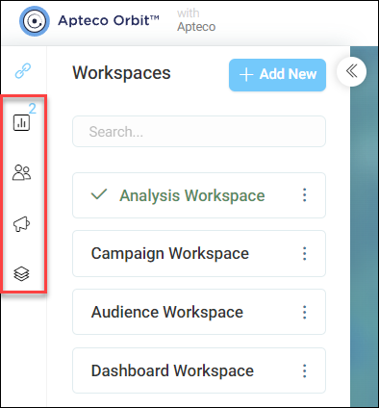Open Analysis Workspace three-dot menu
This screenshot has height=408, width=379.
[305, 195]
